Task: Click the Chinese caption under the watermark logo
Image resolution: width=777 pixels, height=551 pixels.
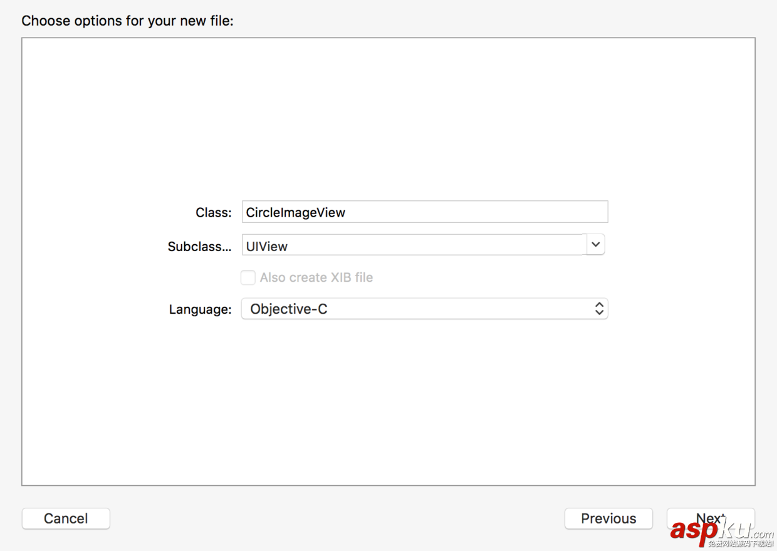Action: [x=741, y=543]
